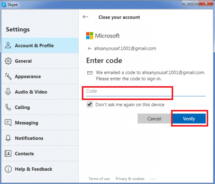This screenshot has height=184, width=215.
Task: Click the Don't ask me again on this device label
Action: coord(130,105)
